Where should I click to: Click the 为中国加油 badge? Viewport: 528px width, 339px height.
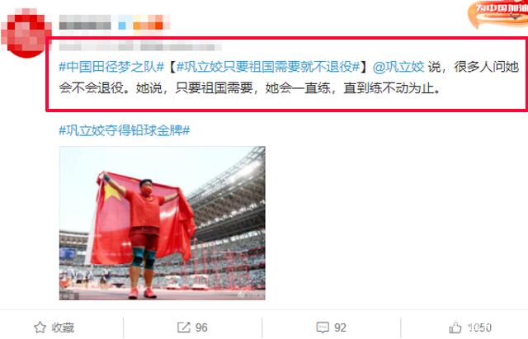(498, 13)
